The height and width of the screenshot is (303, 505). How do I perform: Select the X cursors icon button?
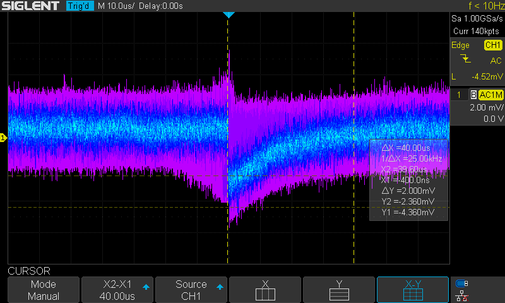pos(265,290)
